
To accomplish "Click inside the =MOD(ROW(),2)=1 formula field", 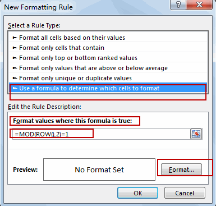I will 101,134.
